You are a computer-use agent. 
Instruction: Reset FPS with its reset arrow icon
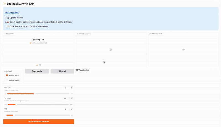(71, 109)
